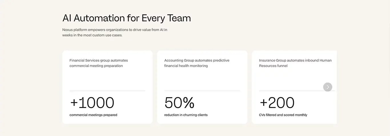
Task: Click the carousel next arrow button
Action: pos(327,87)
